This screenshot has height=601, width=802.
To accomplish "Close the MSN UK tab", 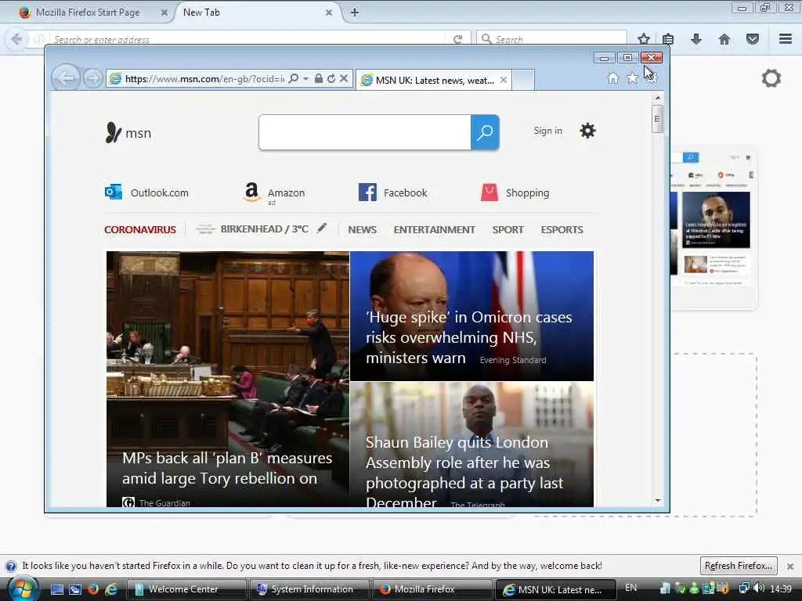I will tap(504, 81).
